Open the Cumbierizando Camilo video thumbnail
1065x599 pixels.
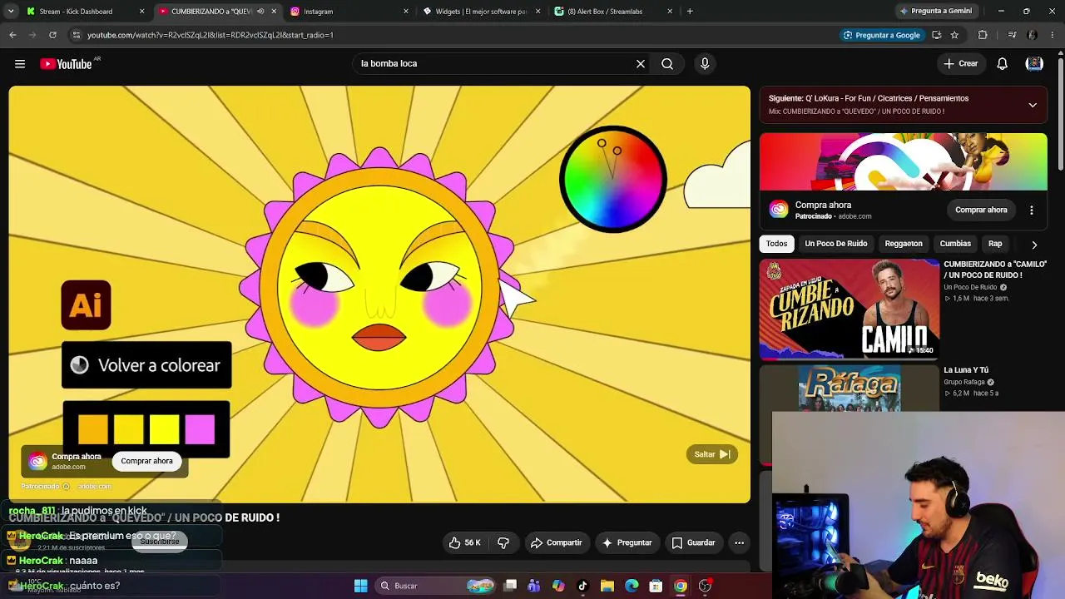[x=850, y=309]
